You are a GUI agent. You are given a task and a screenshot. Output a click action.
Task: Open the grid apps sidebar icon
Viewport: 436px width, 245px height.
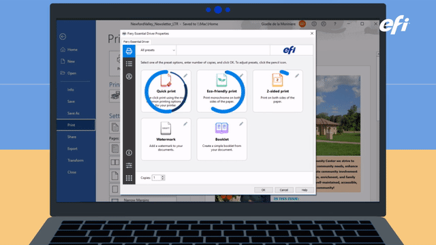[129, 178]
